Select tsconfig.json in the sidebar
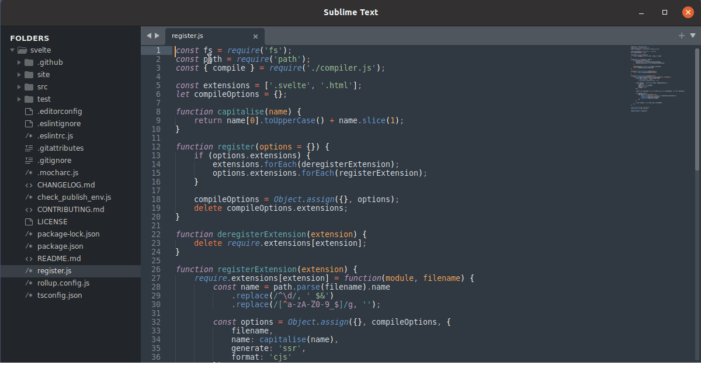 (x=60, y=296)
